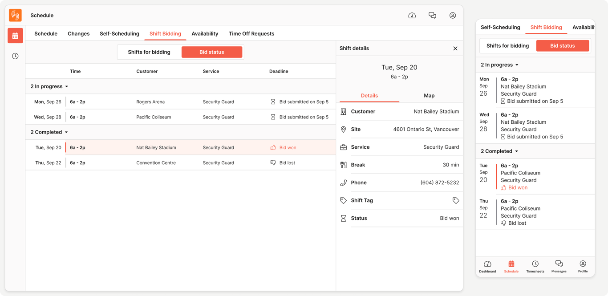Viewport: 608px width, 296px height.
Task: Tap Profile in mobile bottom navigation
Action: pyautogui.click(x=583, y=267)
